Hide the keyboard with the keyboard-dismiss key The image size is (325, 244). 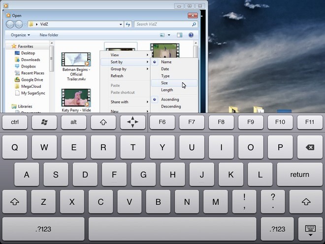pyautogui.click(x=310, y=229)
